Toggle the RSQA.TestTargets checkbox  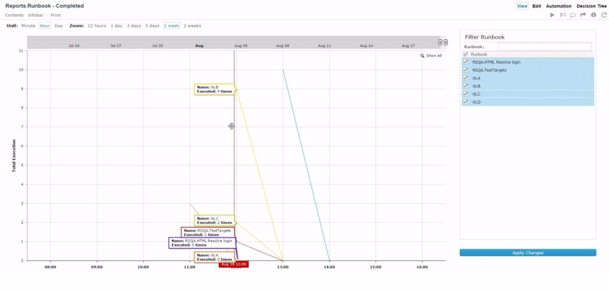466,70
